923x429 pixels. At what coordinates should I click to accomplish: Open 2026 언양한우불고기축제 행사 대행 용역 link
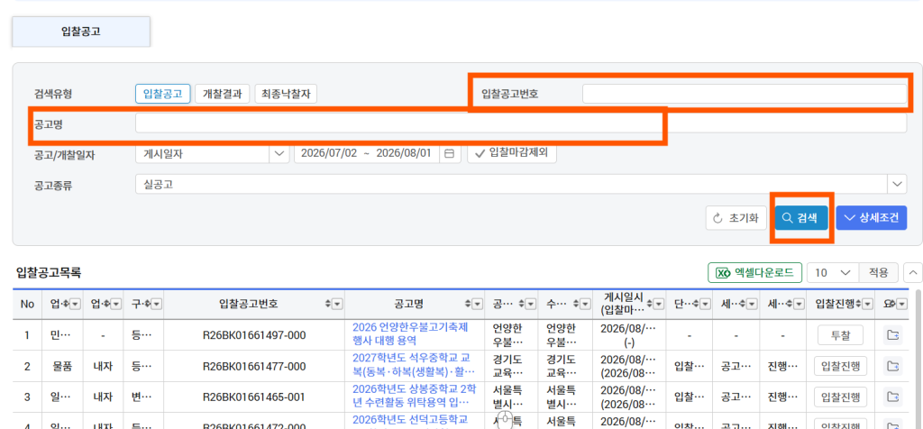pos(410,333)
